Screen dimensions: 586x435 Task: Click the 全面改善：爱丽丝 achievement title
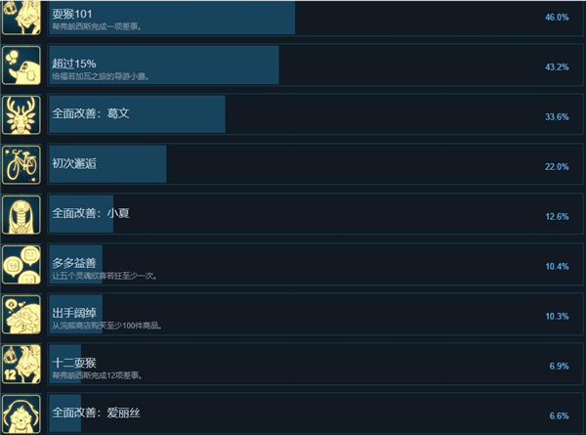[96, 413]
